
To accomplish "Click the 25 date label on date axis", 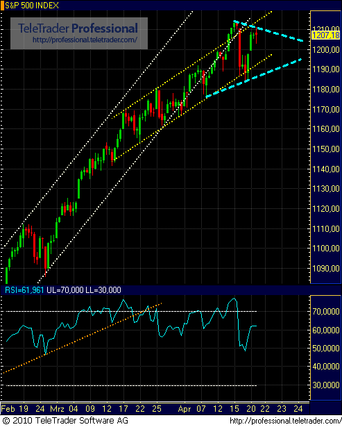I will pyautogui.click(x=157, y=409).
